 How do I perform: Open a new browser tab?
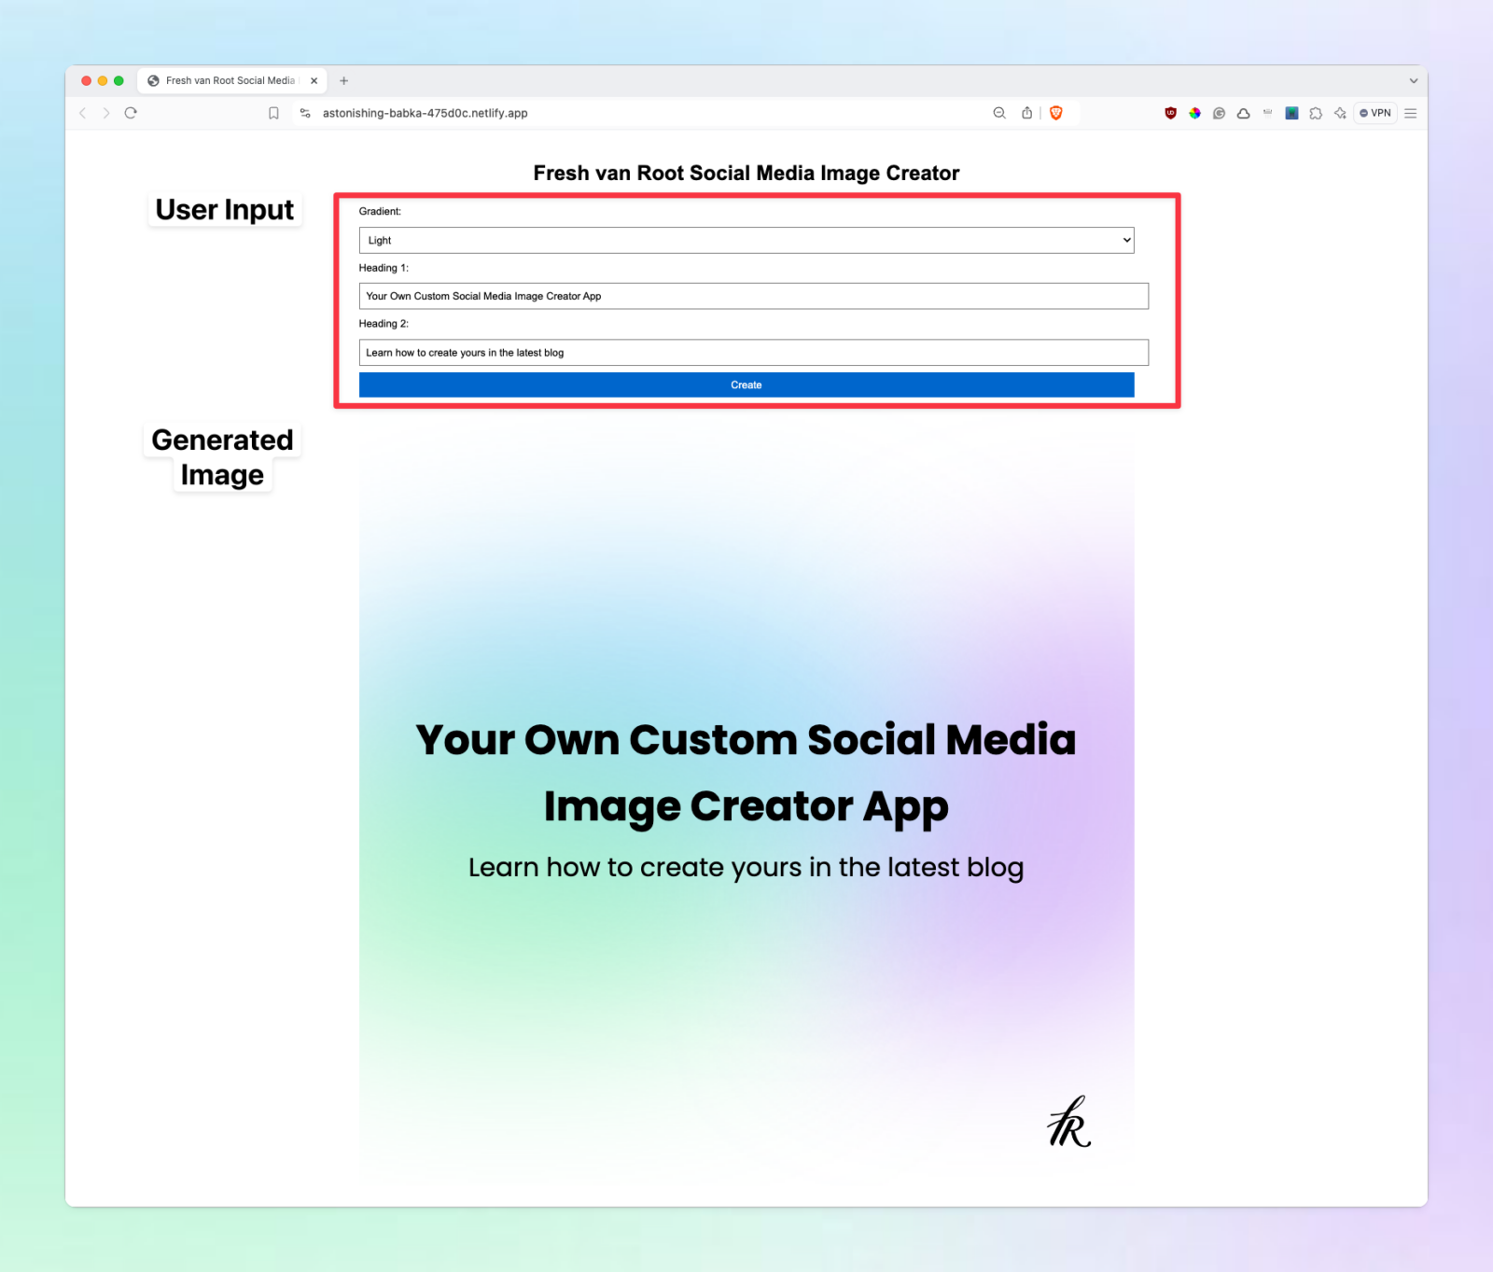pyautogui.click(x=343, y=81)
